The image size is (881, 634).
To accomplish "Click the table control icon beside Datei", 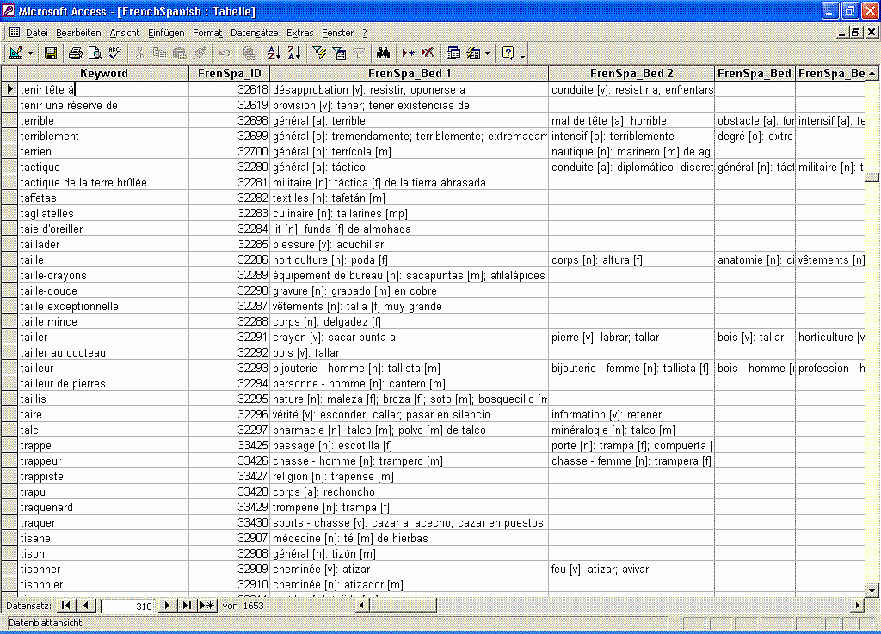I will tap(15, 33).
